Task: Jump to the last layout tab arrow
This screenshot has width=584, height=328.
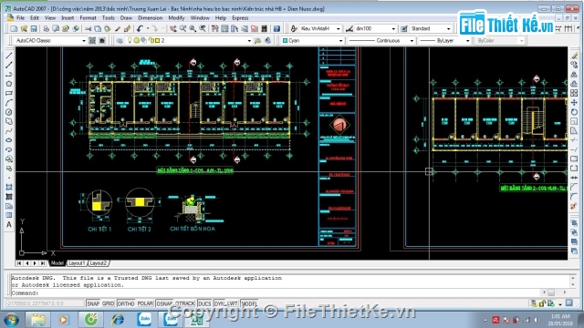Action: coord(43,263)
